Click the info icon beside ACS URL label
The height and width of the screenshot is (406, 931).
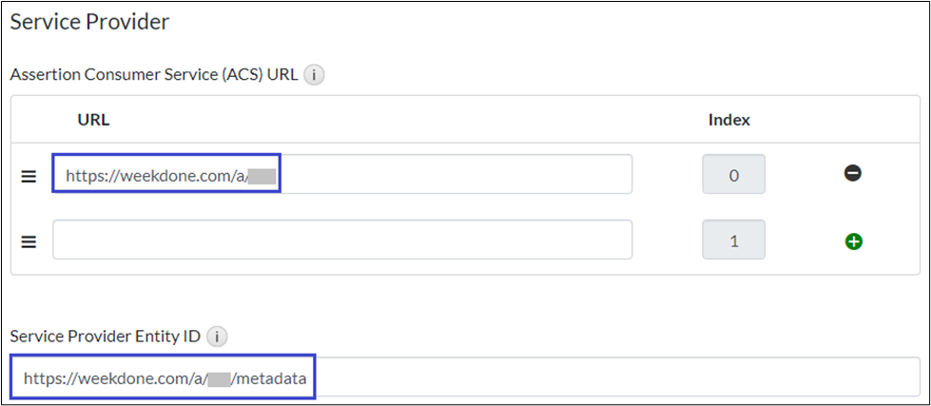pos(314,74)
